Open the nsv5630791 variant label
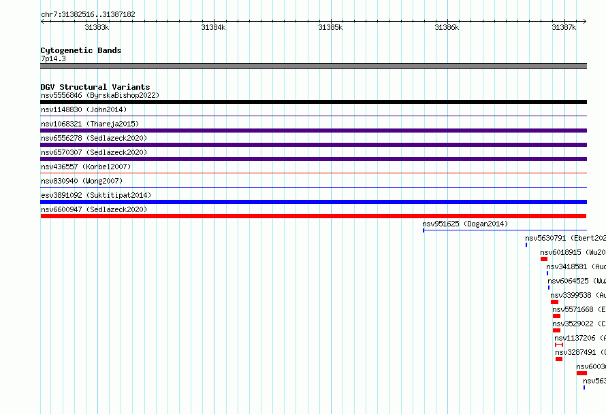 click(x=565, y=238)
